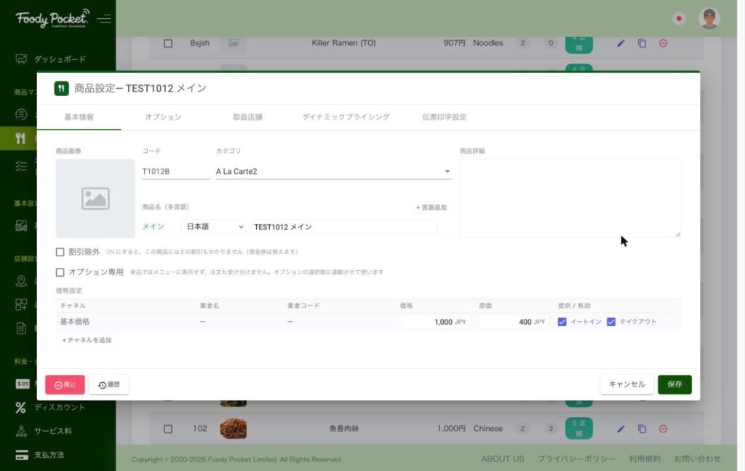Click the 商品画像 upload placeholder
745x471 pixels.
click(95, 198)
